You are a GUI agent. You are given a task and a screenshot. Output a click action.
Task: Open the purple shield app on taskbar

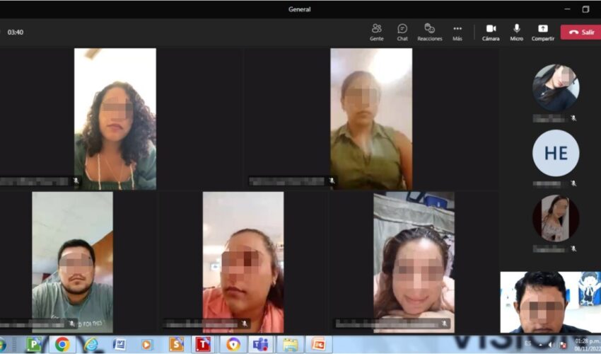point(233,344)
